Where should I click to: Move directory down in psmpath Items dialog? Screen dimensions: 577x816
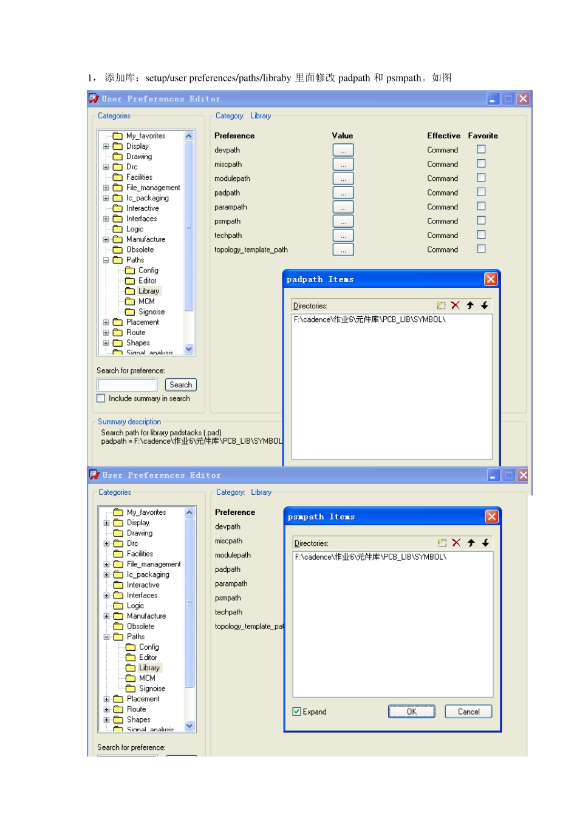tap(485, 543)
